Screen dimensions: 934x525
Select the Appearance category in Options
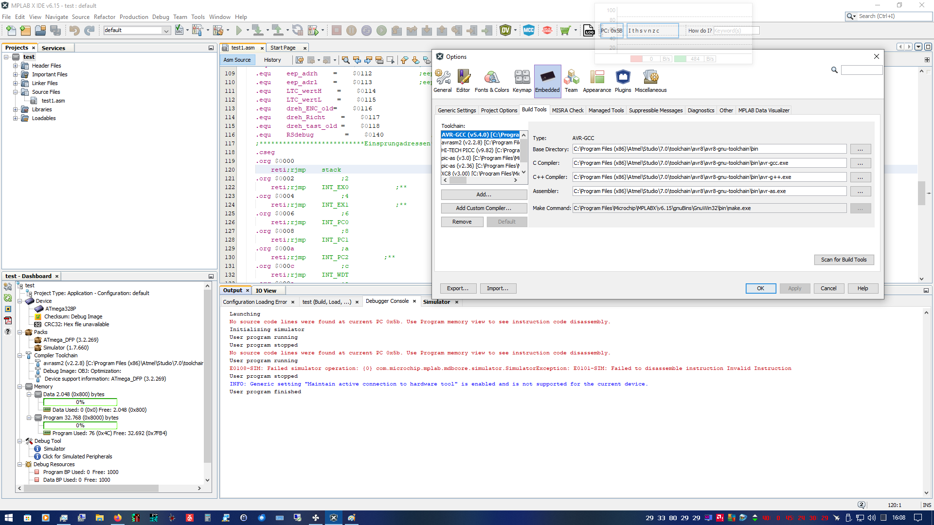(x=597, y=81)
